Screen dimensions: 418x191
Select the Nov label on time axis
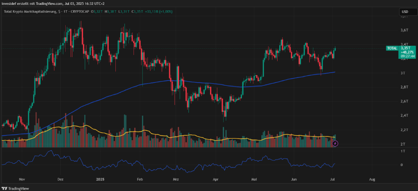coord(22,179)
